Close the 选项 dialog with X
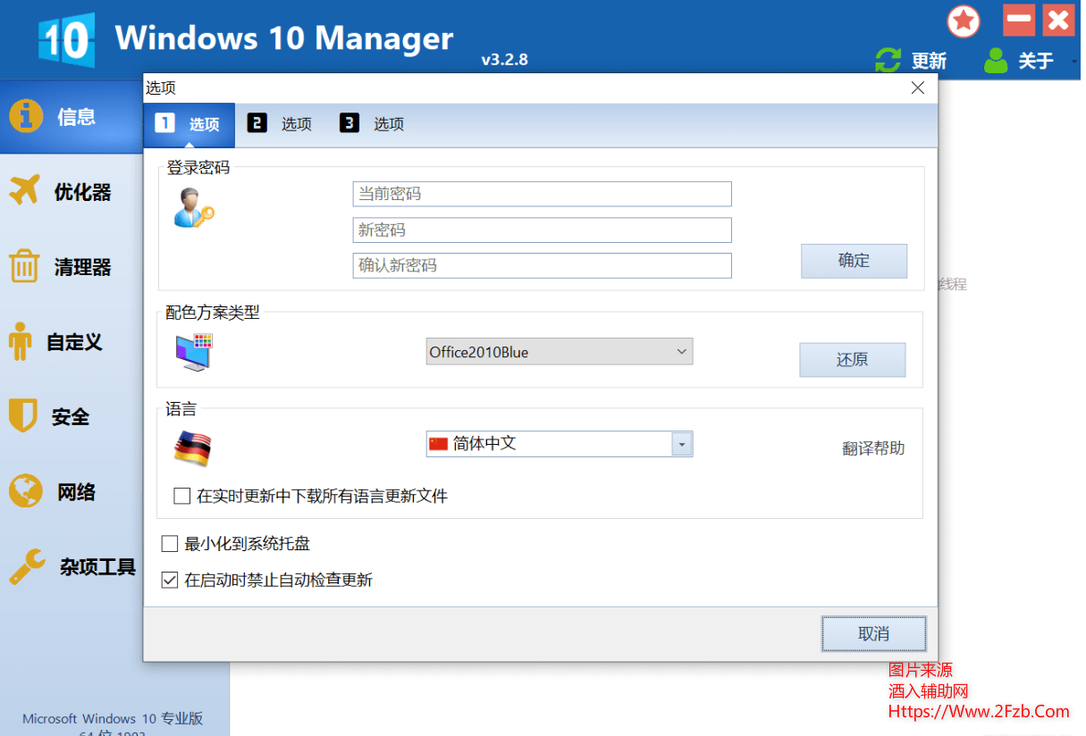The width and height of the screenshot is (1086, 736). click(918, 88)
